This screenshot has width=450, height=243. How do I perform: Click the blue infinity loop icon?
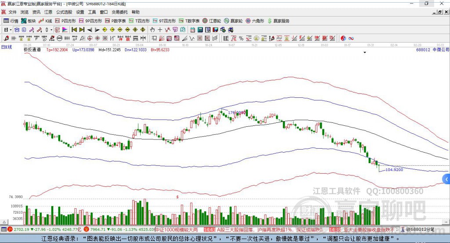tap(351, 39)
